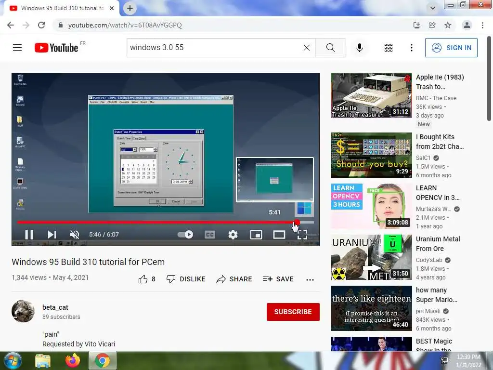Open the Chrome profile avatar

467,25
